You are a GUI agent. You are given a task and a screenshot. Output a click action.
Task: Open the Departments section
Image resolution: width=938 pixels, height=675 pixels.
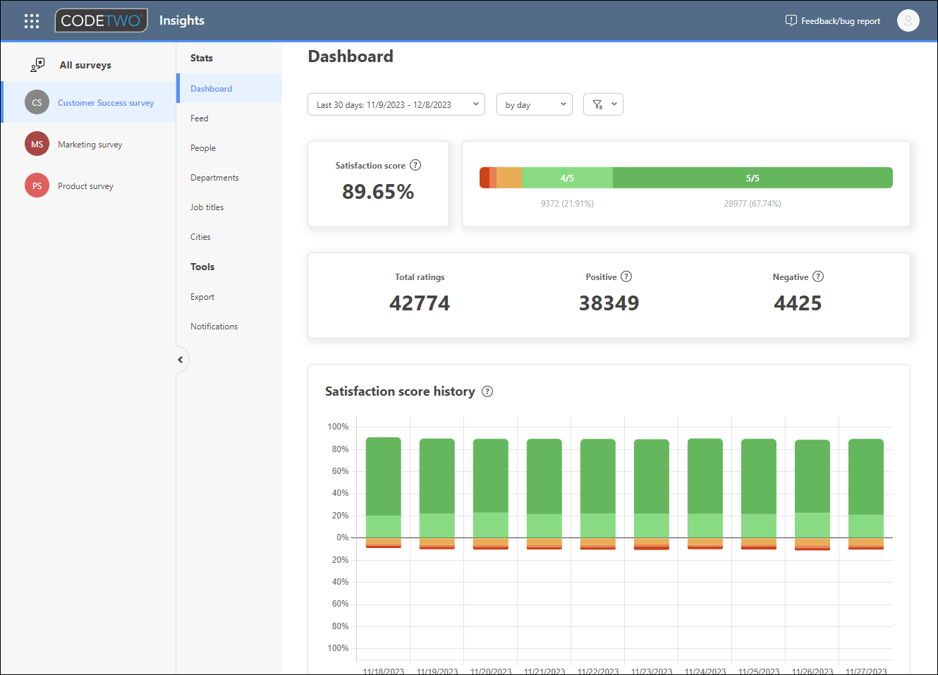tap(214, 177)
